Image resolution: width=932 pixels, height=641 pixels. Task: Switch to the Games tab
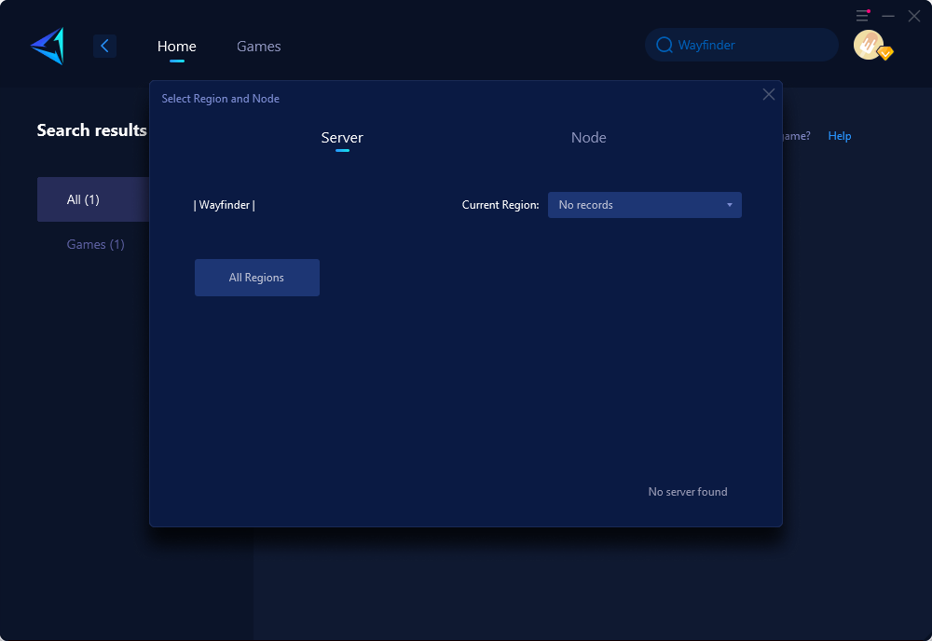(x=258, y=47)
